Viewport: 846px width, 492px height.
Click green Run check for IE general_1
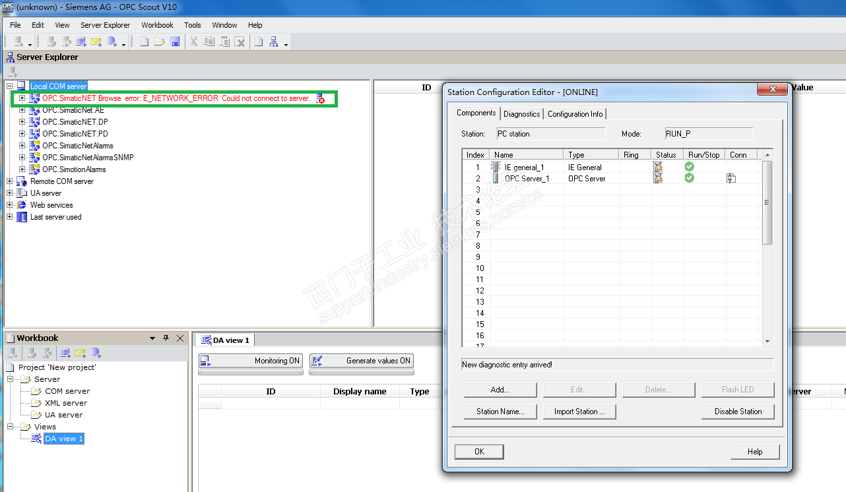[x=690, y=167]
